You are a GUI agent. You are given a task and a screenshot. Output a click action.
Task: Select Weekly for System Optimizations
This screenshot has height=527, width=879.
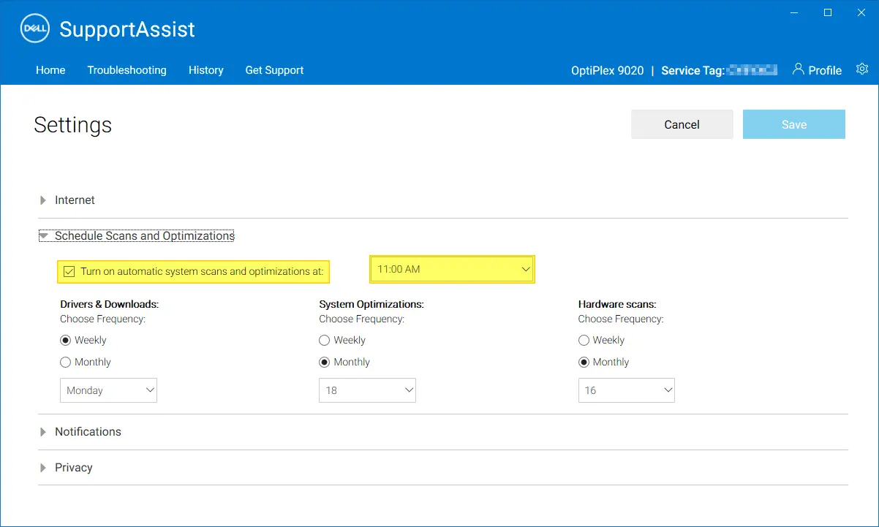(x=325, y=340)
